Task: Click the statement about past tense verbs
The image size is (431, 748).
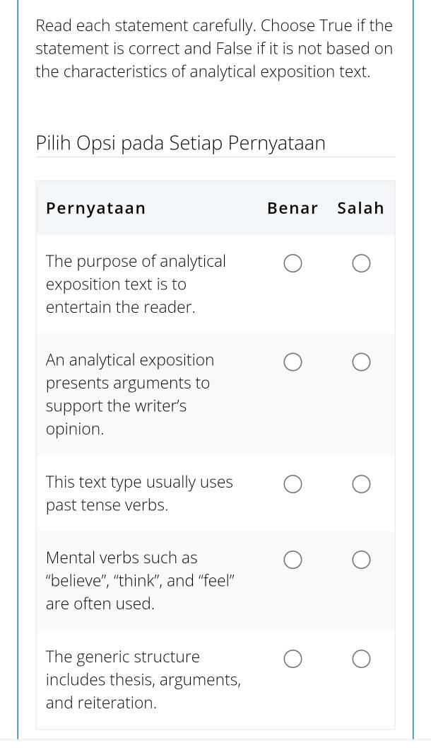Action: pyautogui.click(x=139, y=493)
